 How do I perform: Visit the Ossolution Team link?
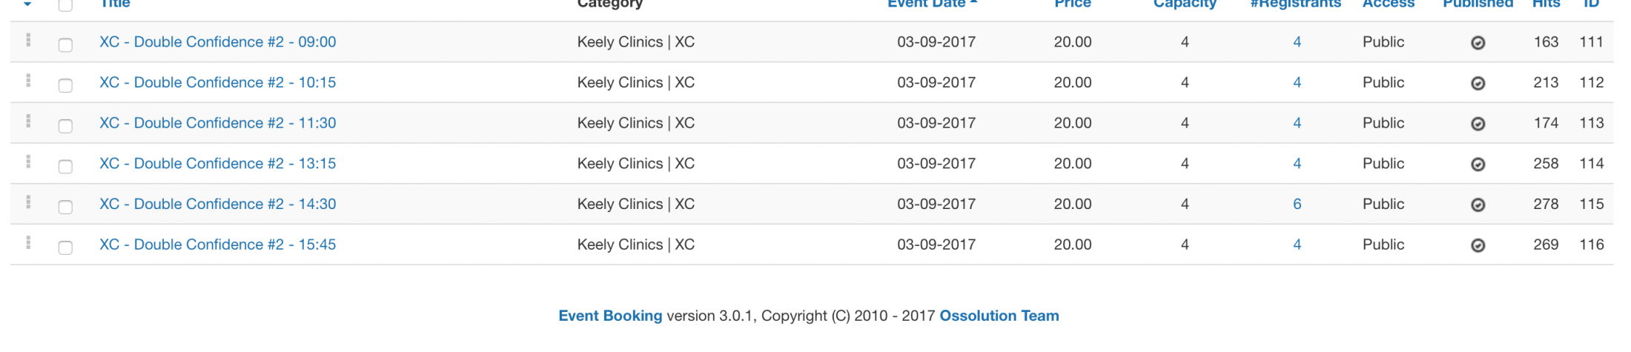tap(999, 316)
